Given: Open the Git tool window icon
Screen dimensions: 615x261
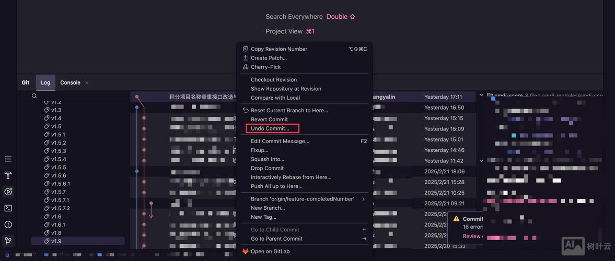Looking at the screenshot, I should (x=8, y=241).
